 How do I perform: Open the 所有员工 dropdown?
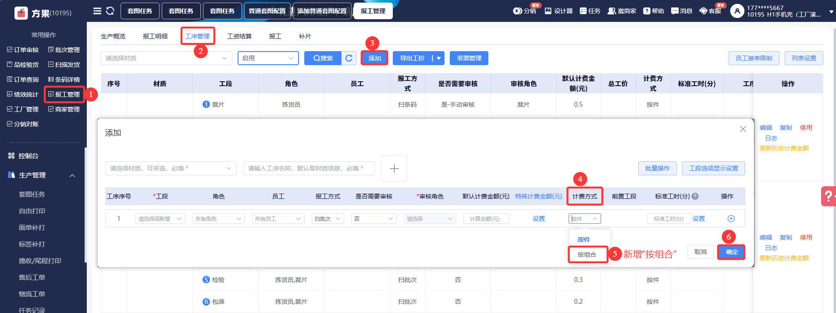point(278,219)
